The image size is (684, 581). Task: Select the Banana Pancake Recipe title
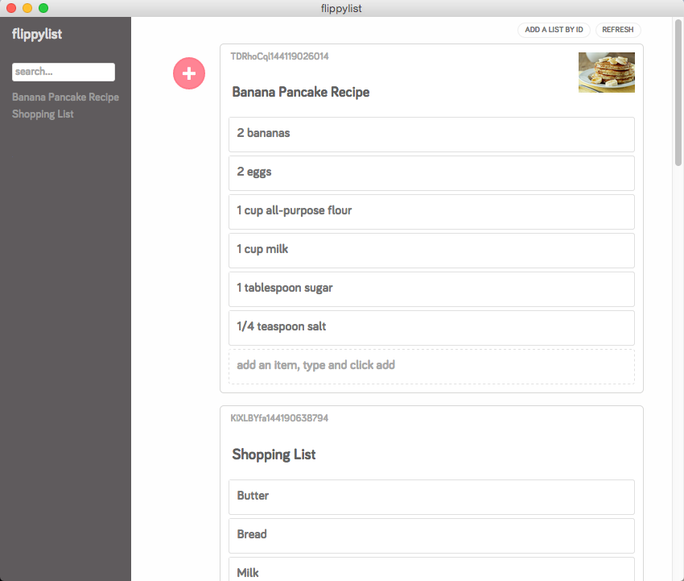pyautogui.click(x=301, y=92)
